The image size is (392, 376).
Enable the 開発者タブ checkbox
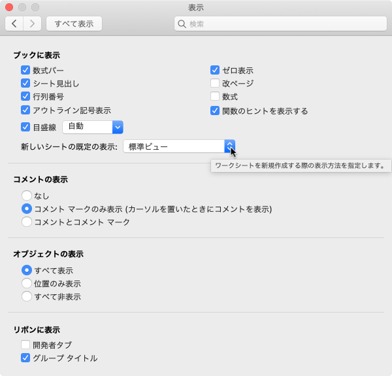click(26, 345)
